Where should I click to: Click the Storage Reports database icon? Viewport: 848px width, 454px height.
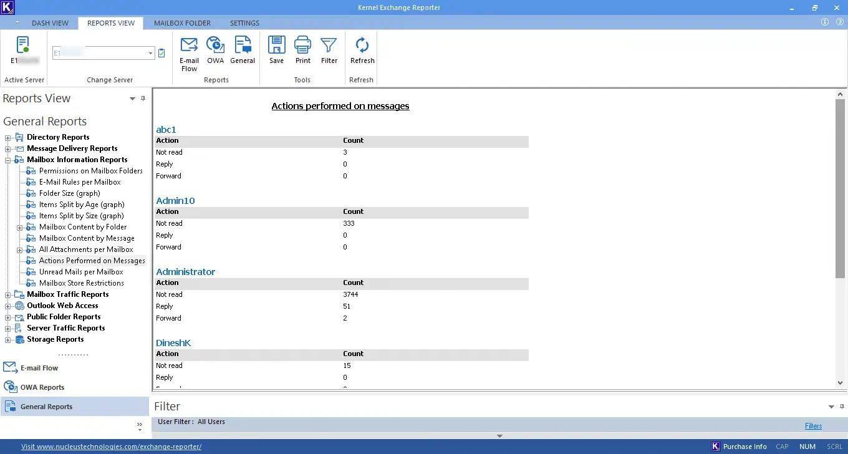pos(20,339)
